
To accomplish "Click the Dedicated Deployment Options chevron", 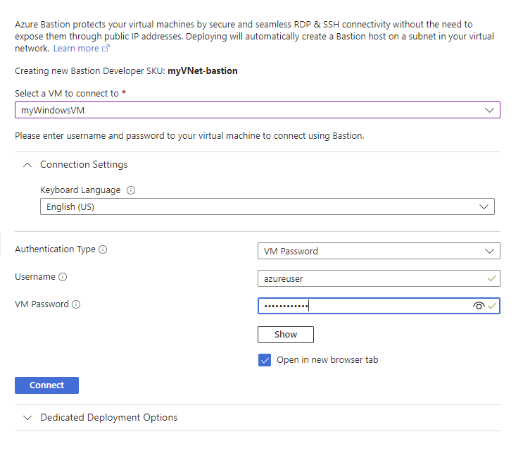I will [27, 418].
